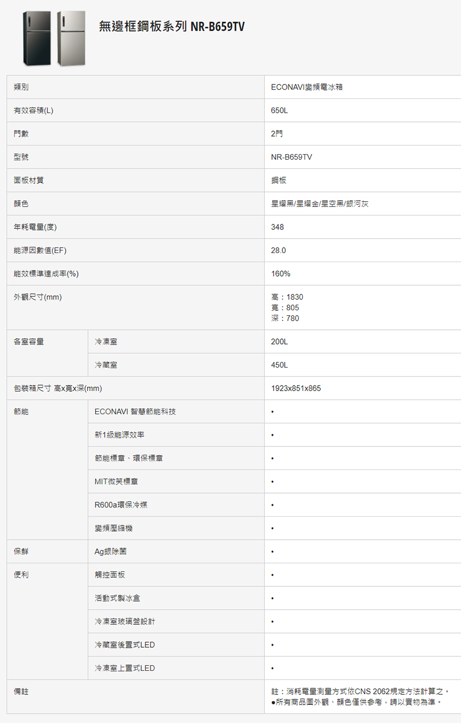Screen dimensions: 461x723
Task: Click the 能效標準達成率(%) label
Action: tap(46, 274)
